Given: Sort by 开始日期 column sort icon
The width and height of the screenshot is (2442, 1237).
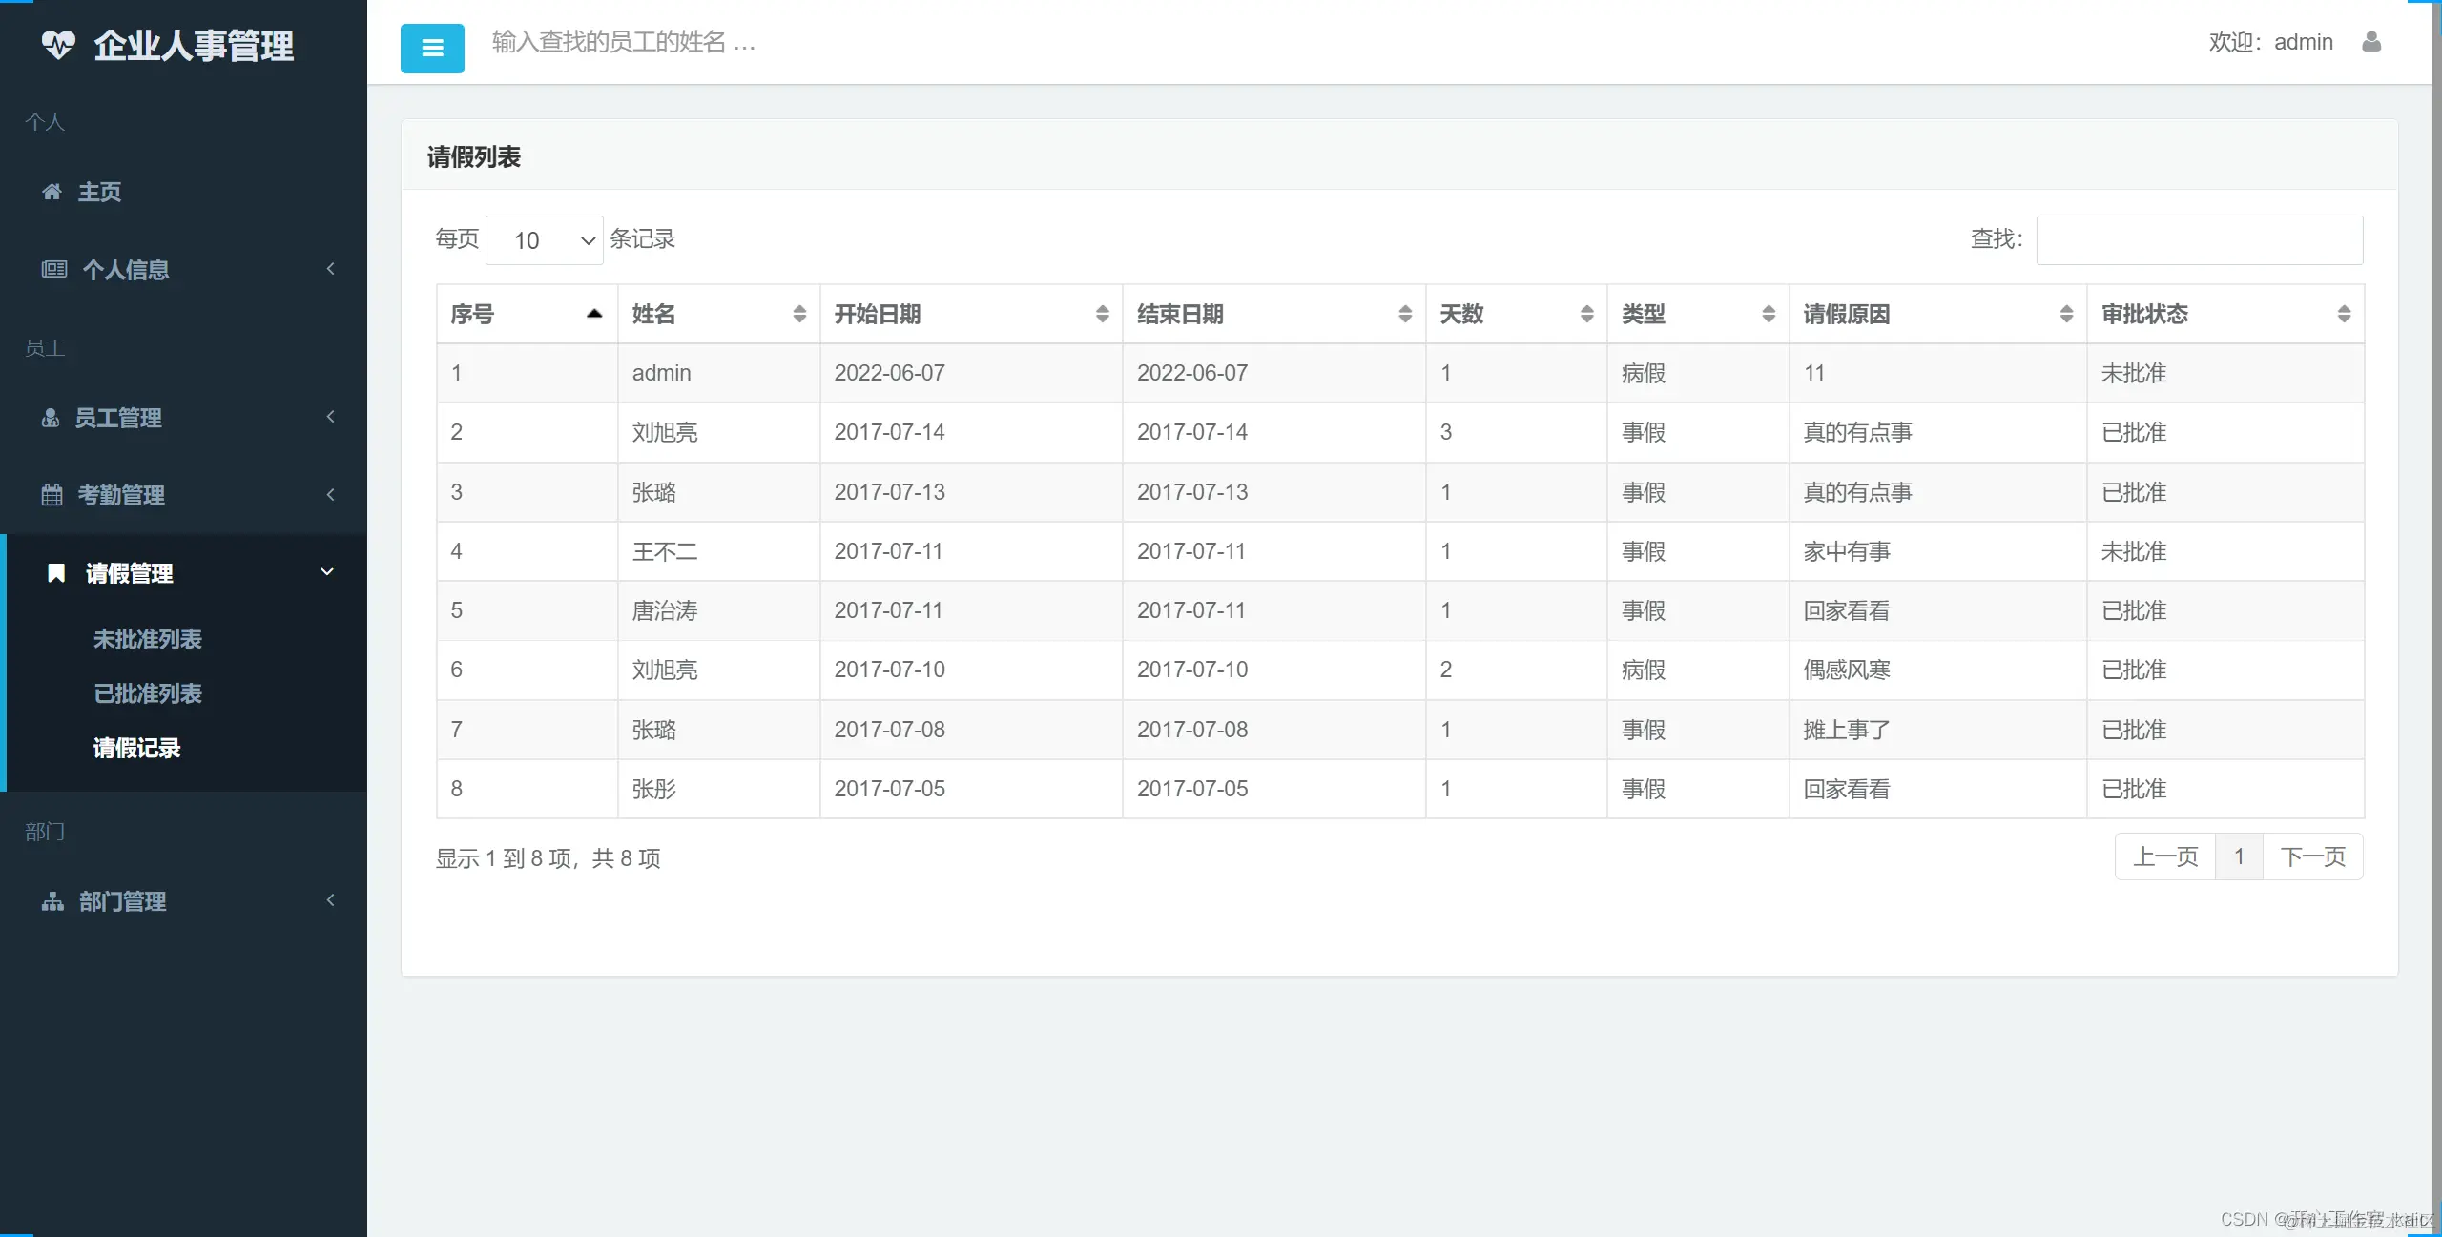Looking at the screenshot, I should [1102, 314].
